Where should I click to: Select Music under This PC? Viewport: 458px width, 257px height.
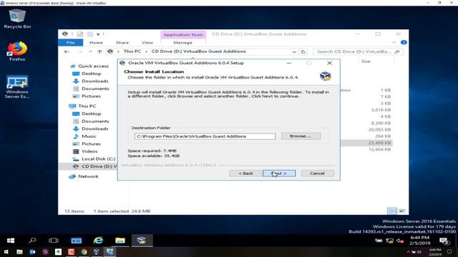89,136
